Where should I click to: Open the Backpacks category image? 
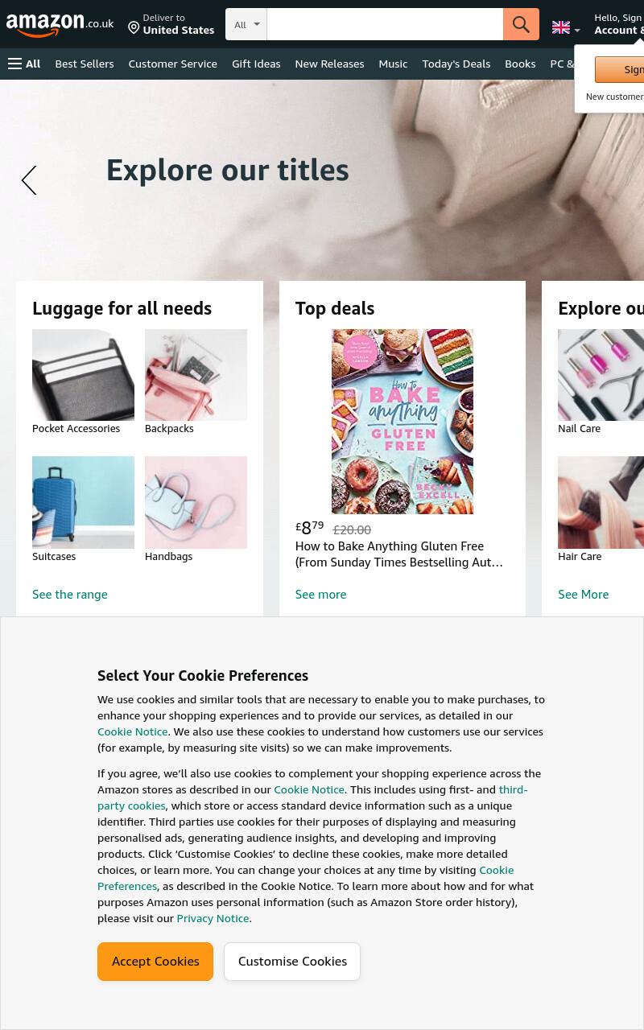tap(196, 375)
